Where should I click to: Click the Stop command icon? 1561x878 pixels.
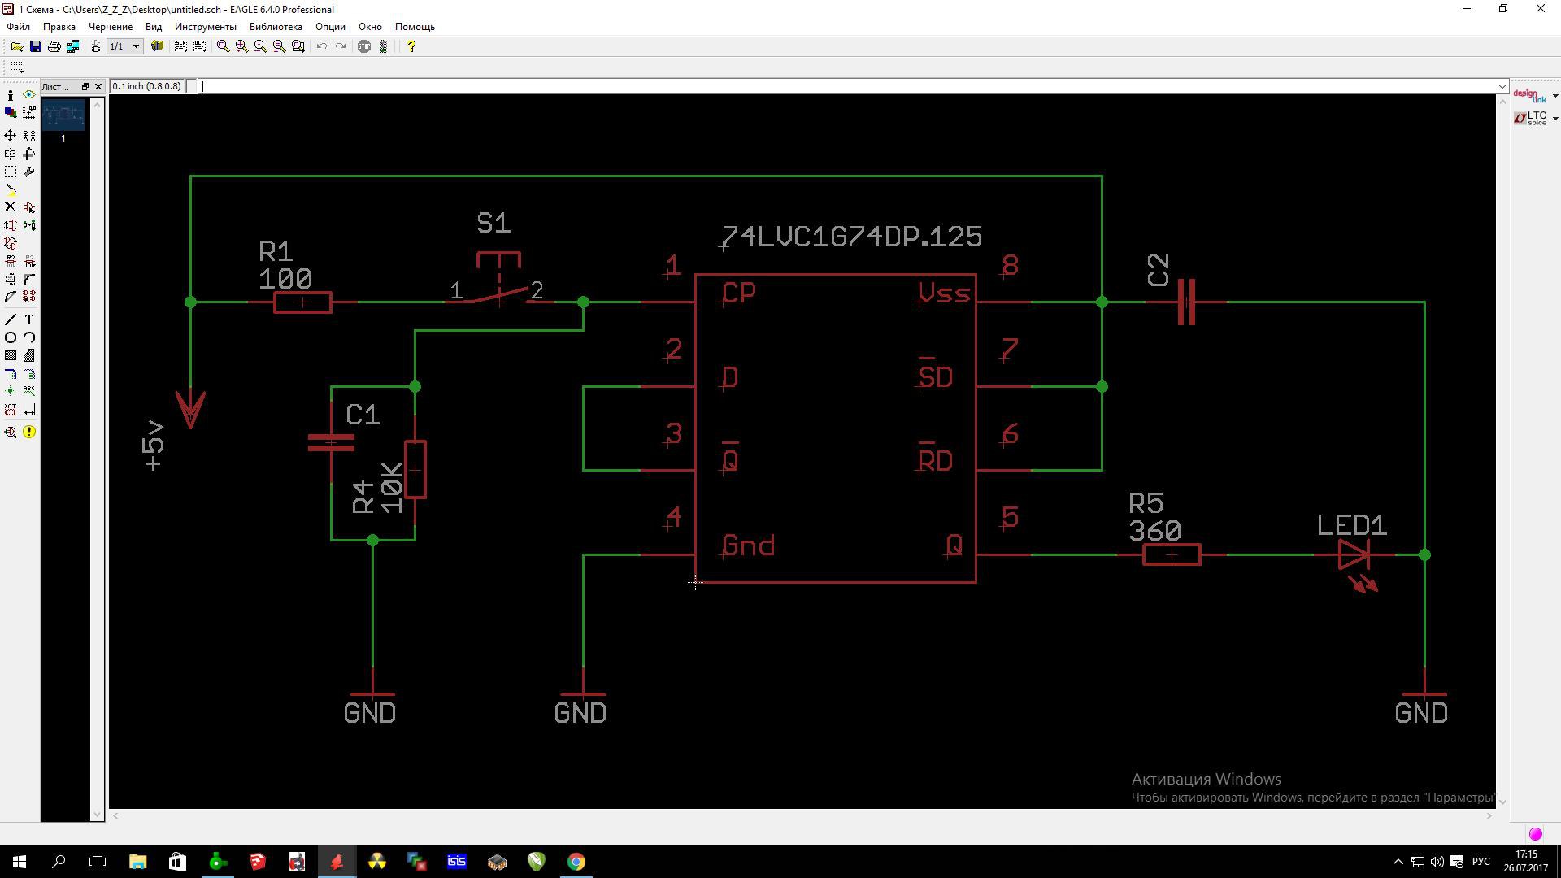(x=364, y=46)
